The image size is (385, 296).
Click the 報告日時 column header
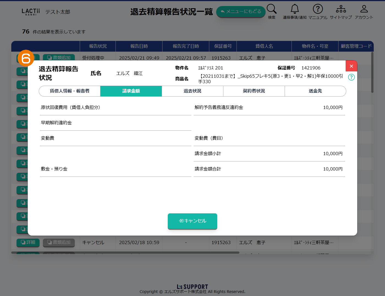[x=139, y=46]
